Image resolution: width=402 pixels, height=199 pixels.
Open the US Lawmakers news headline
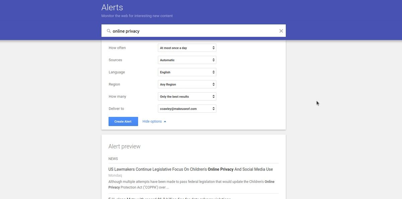tap(190, 169)
